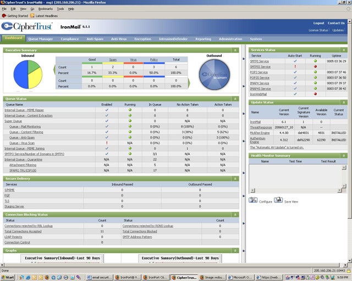The height and width of the screenshot is (281, 352).
Task: Click the Contact Us link
Action: tap(336, 23)
